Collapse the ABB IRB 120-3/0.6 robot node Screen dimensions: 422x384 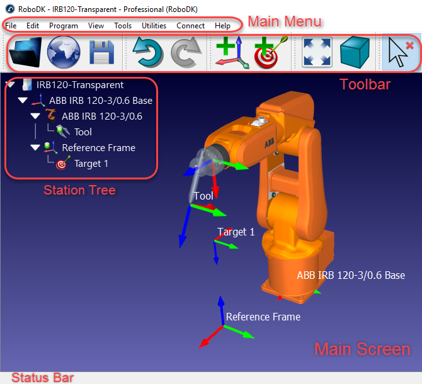pos(35,116)
